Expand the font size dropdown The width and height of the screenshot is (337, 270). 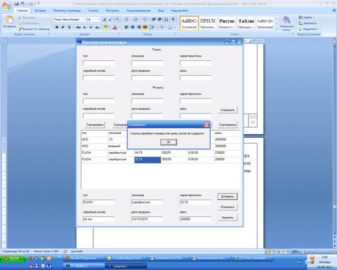[x=98, y=19]
